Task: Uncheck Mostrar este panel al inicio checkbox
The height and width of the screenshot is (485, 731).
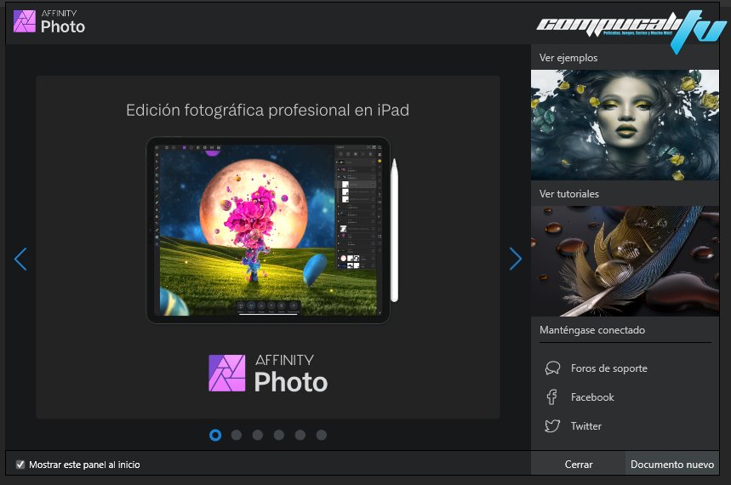Action: pos(20,465)
